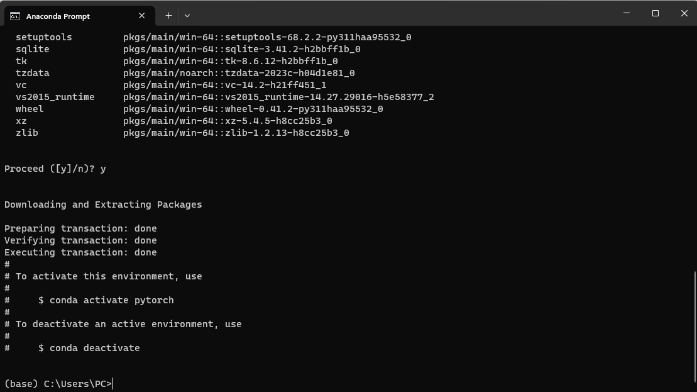Click the zlib package line
697x392 pixels.
[176, 132]
